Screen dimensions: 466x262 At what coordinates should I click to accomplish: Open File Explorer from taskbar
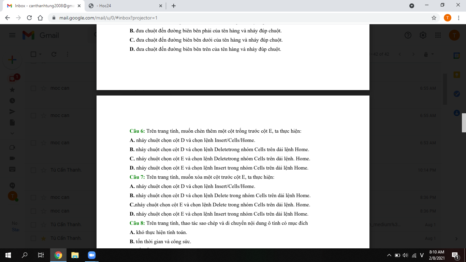coord(75,255)
